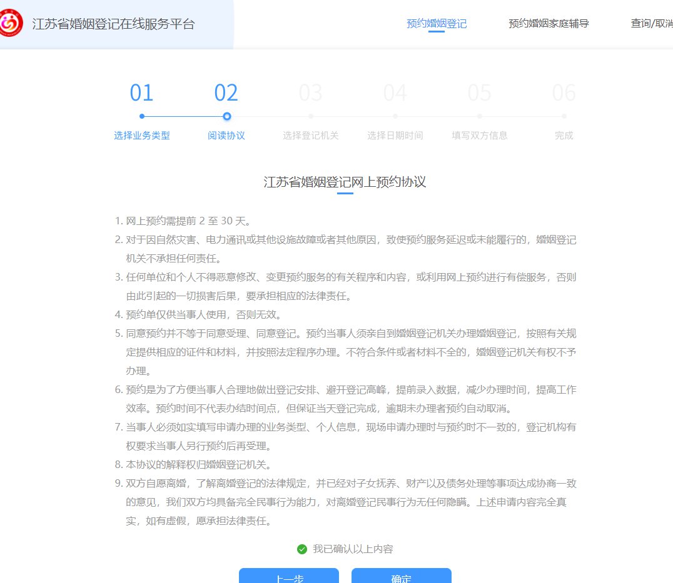This screenshot has width=673, height=583.
Task: Click the 填写双方信息 step label
Action: tap(480, 136)
